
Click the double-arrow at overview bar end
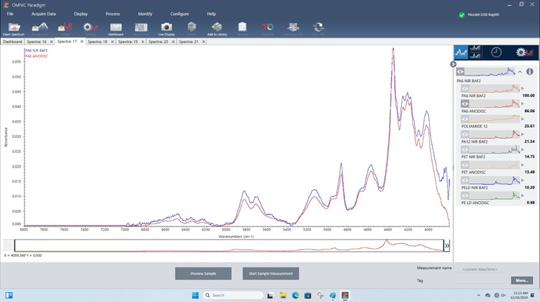(447, 246)
